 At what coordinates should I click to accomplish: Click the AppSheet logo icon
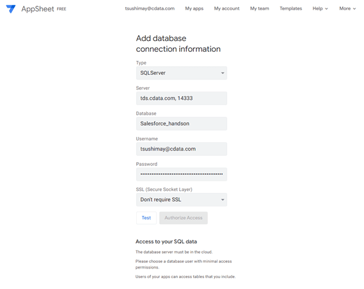[x=11, y=9]
